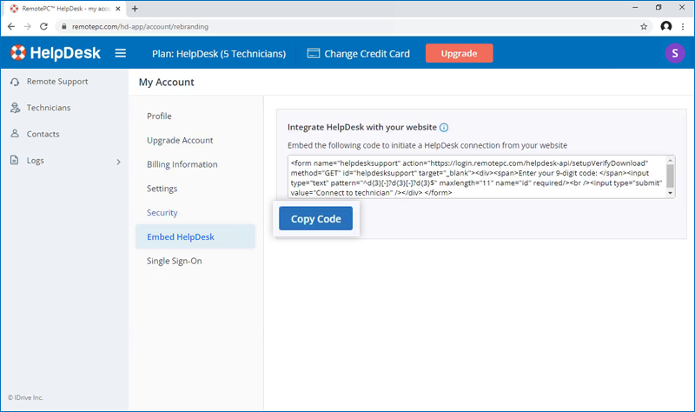Open Settings in My Account
Viewport: 695px width, 412px height.
click(162, 189)
